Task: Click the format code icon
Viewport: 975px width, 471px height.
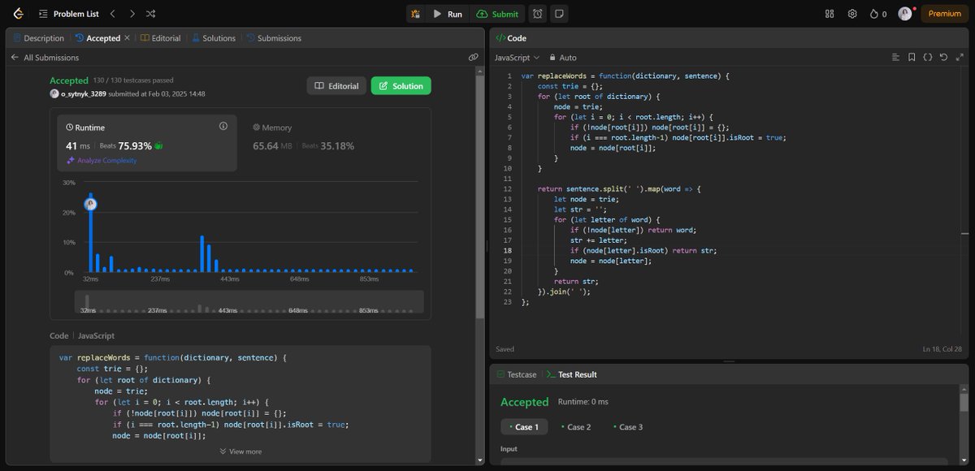Action: click(x=895, y=58)
